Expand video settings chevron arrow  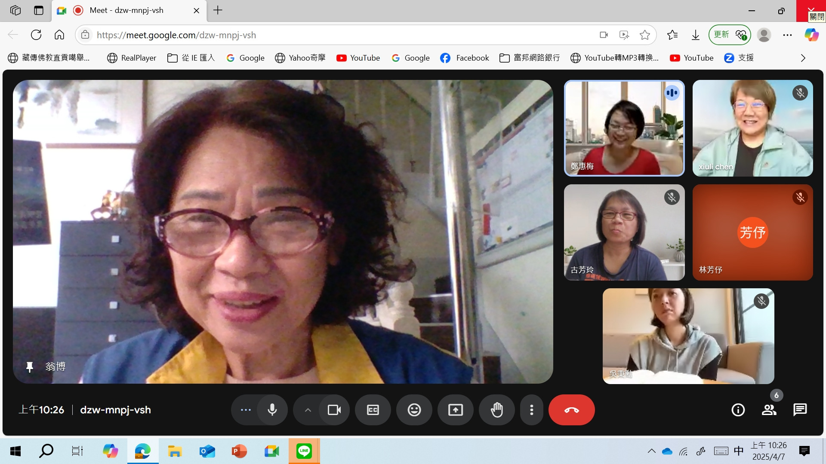(x=308, y=410)
